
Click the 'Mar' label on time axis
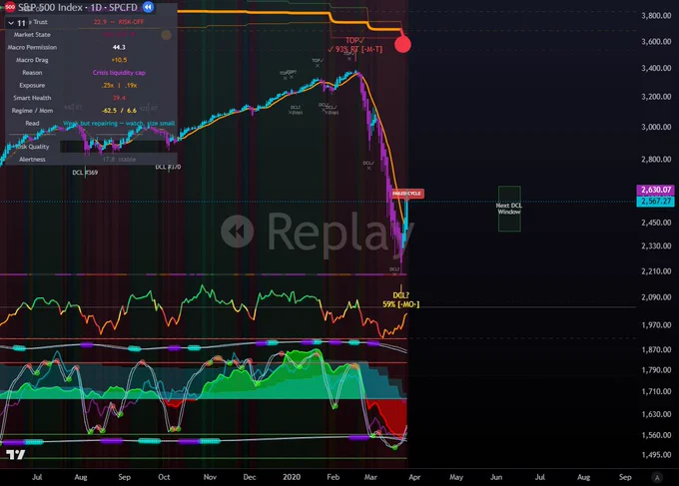370,477
